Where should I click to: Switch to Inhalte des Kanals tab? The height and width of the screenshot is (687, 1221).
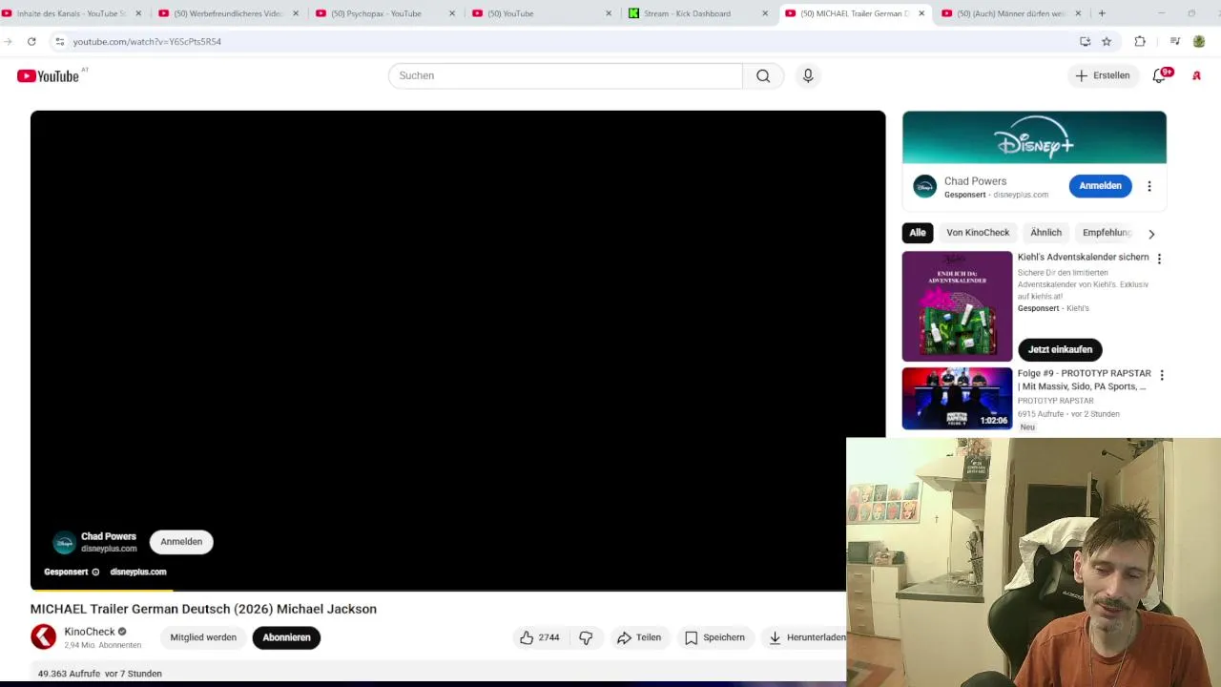coord(71,13)
